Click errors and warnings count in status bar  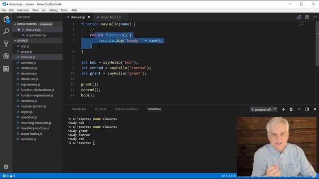[9, 176]
